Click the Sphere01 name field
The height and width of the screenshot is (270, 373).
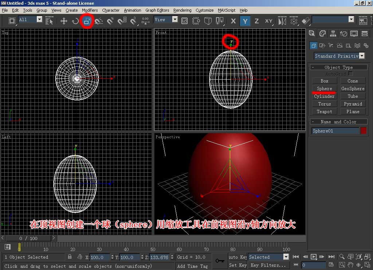point(335,131)
